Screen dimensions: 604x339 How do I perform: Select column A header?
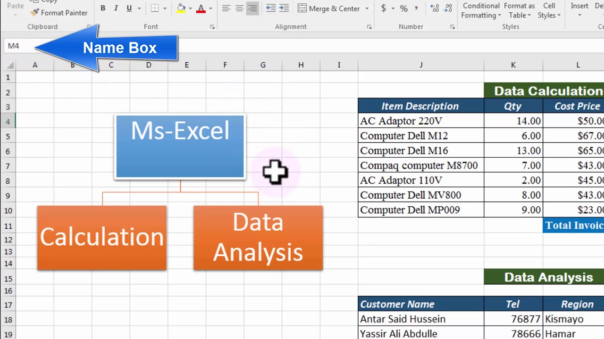[35, 65]
